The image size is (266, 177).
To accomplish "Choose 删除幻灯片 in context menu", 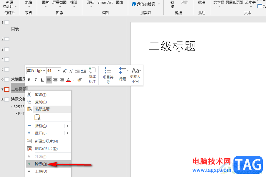I will (x=48, y=149).
